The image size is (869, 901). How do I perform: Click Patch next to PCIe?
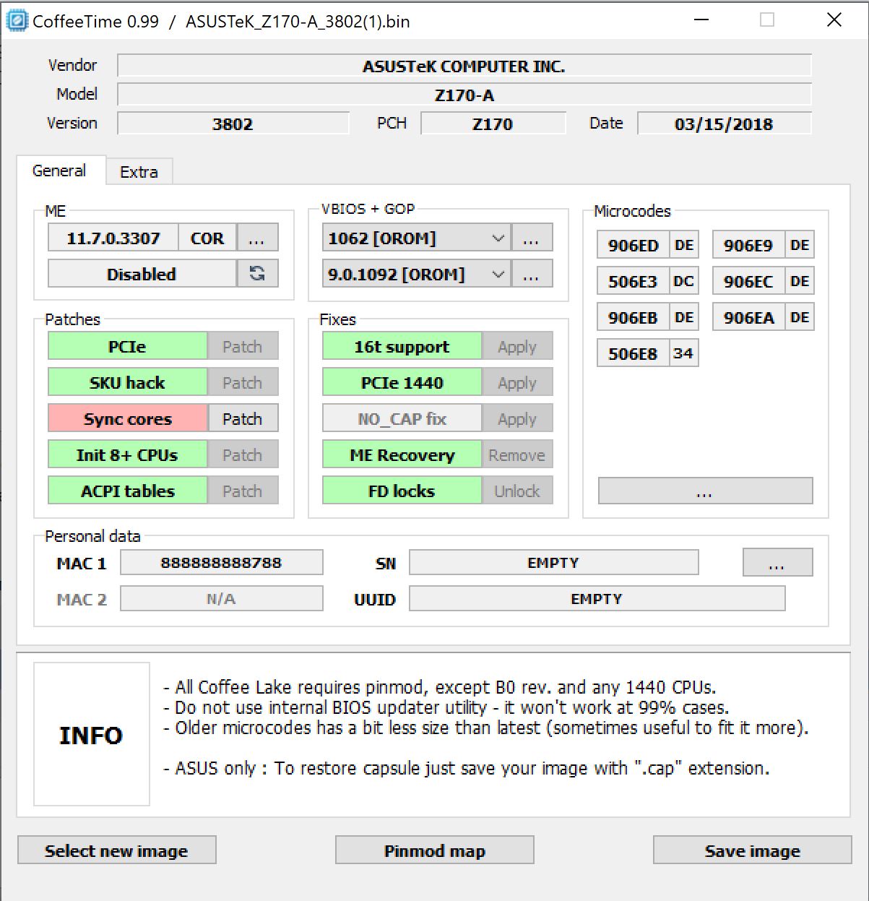243,347
